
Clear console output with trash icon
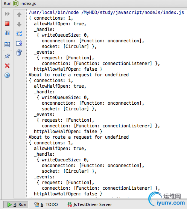[x=19, y=53]
